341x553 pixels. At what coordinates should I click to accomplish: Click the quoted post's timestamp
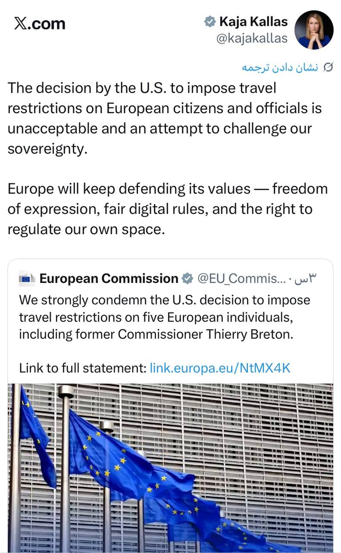point(307,279)
